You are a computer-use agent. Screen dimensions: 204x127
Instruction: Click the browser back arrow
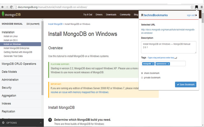tap(3, 7)
